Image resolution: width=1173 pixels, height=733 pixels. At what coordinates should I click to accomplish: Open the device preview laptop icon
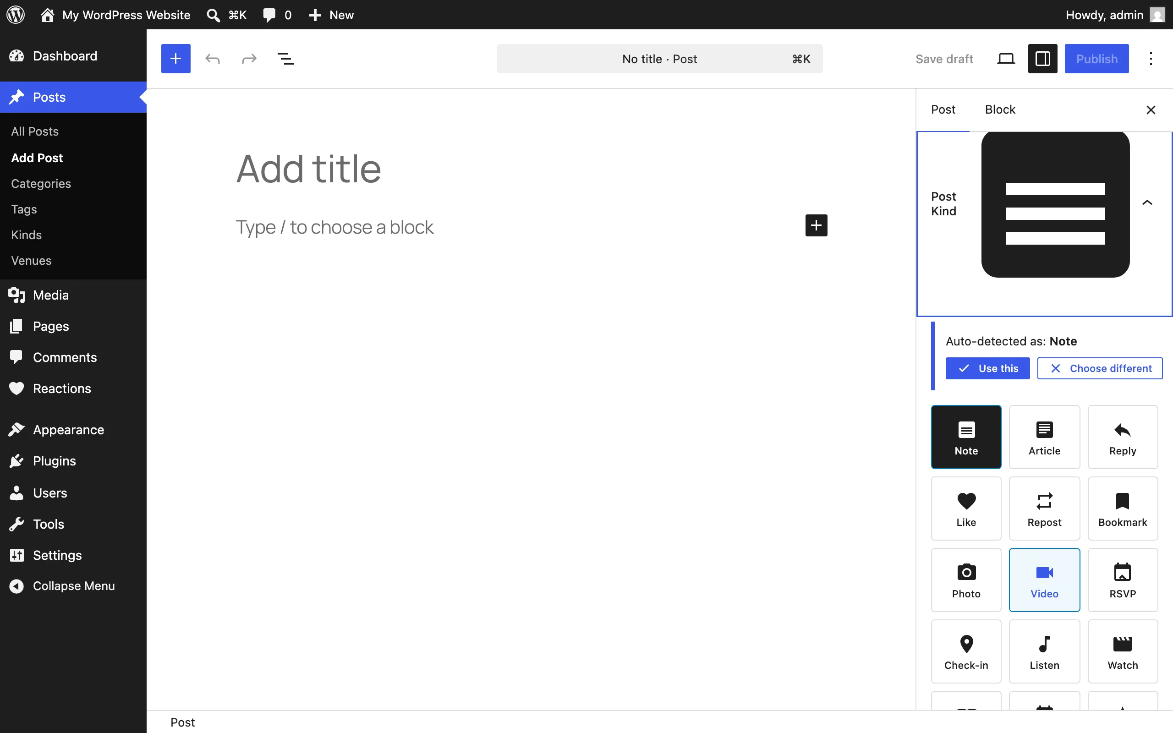[x=1006, y=59]
